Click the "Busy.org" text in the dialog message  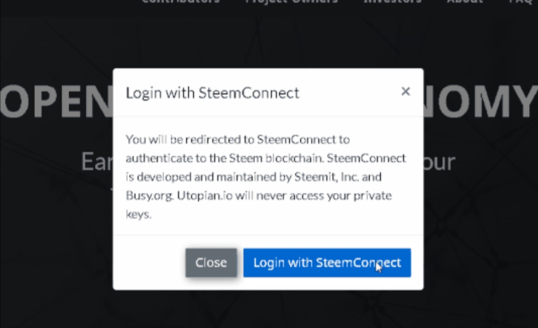[x=149, y=196]
